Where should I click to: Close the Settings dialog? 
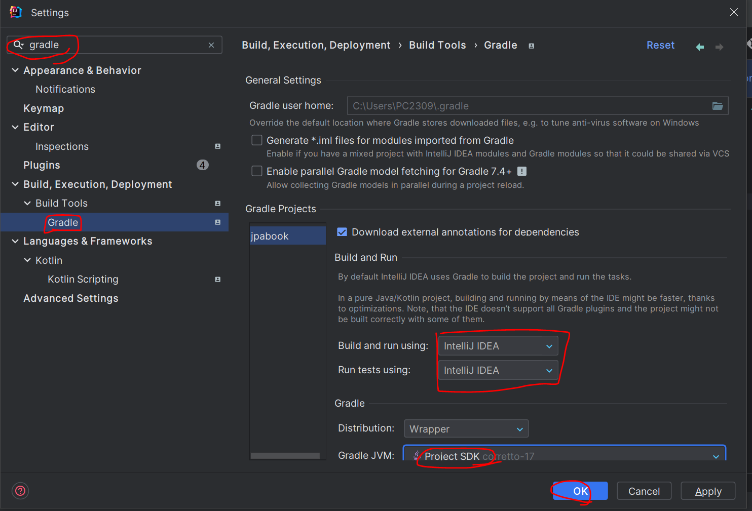coord(734,12)
